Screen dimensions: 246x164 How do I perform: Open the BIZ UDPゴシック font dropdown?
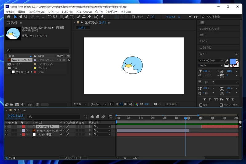(x=211, y=60)
